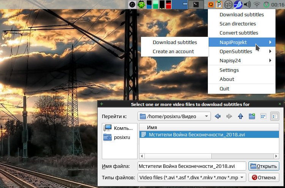Open the green system monitor graph applet
285x188 pixels.
coord(155,5)
